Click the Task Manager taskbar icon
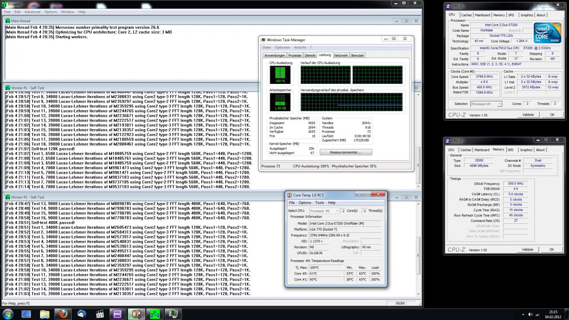The height and width of the screenshot is (320, 569). pos(173,314)
